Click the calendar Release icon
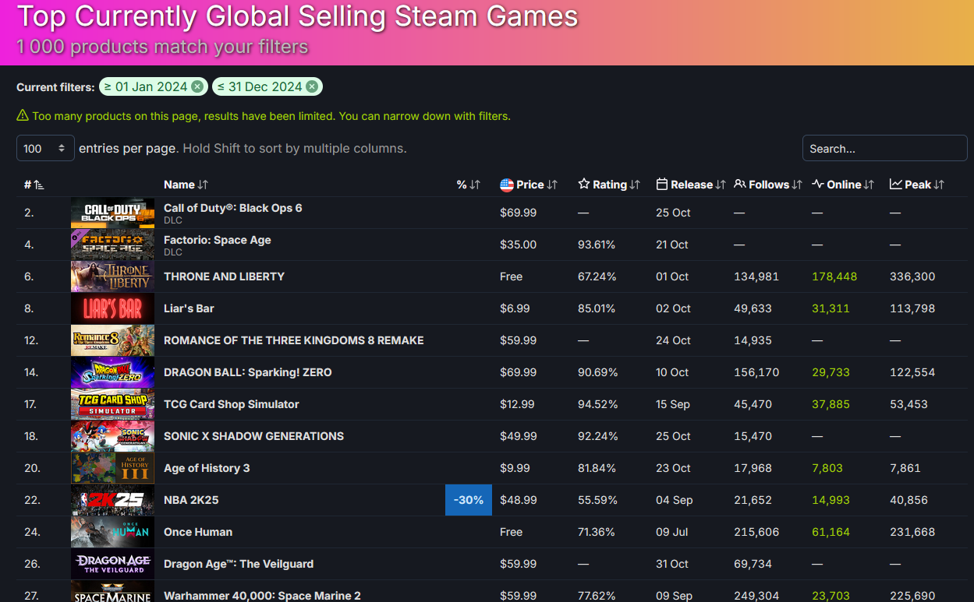The height and width of the screenshot is (602, 974). (x=662, y=185)
